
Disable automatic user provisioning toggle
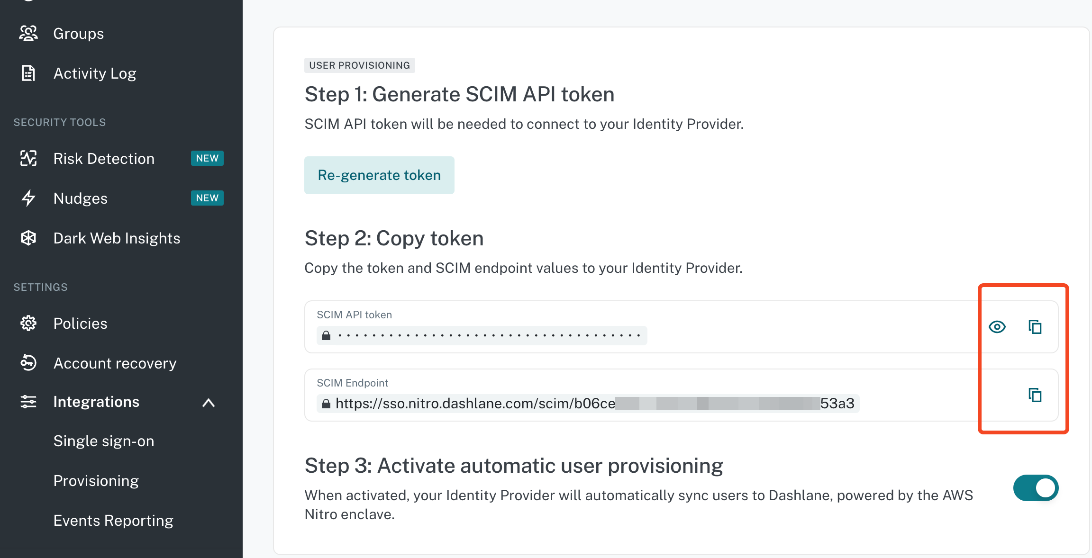tap(1036, 488)
